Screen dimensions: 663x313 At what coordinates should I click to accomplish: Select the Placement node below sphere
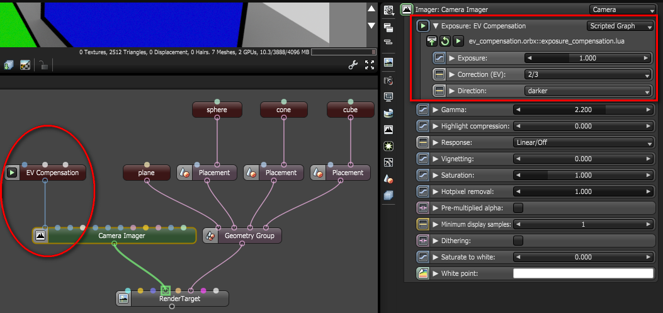[207, 173]
